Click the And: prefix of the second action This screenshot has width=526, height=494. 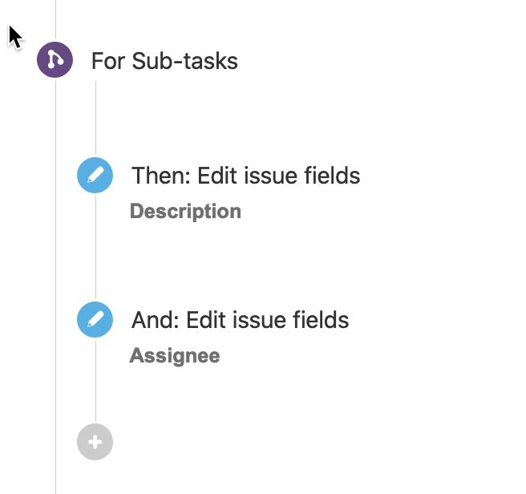(x=156, y=320)
